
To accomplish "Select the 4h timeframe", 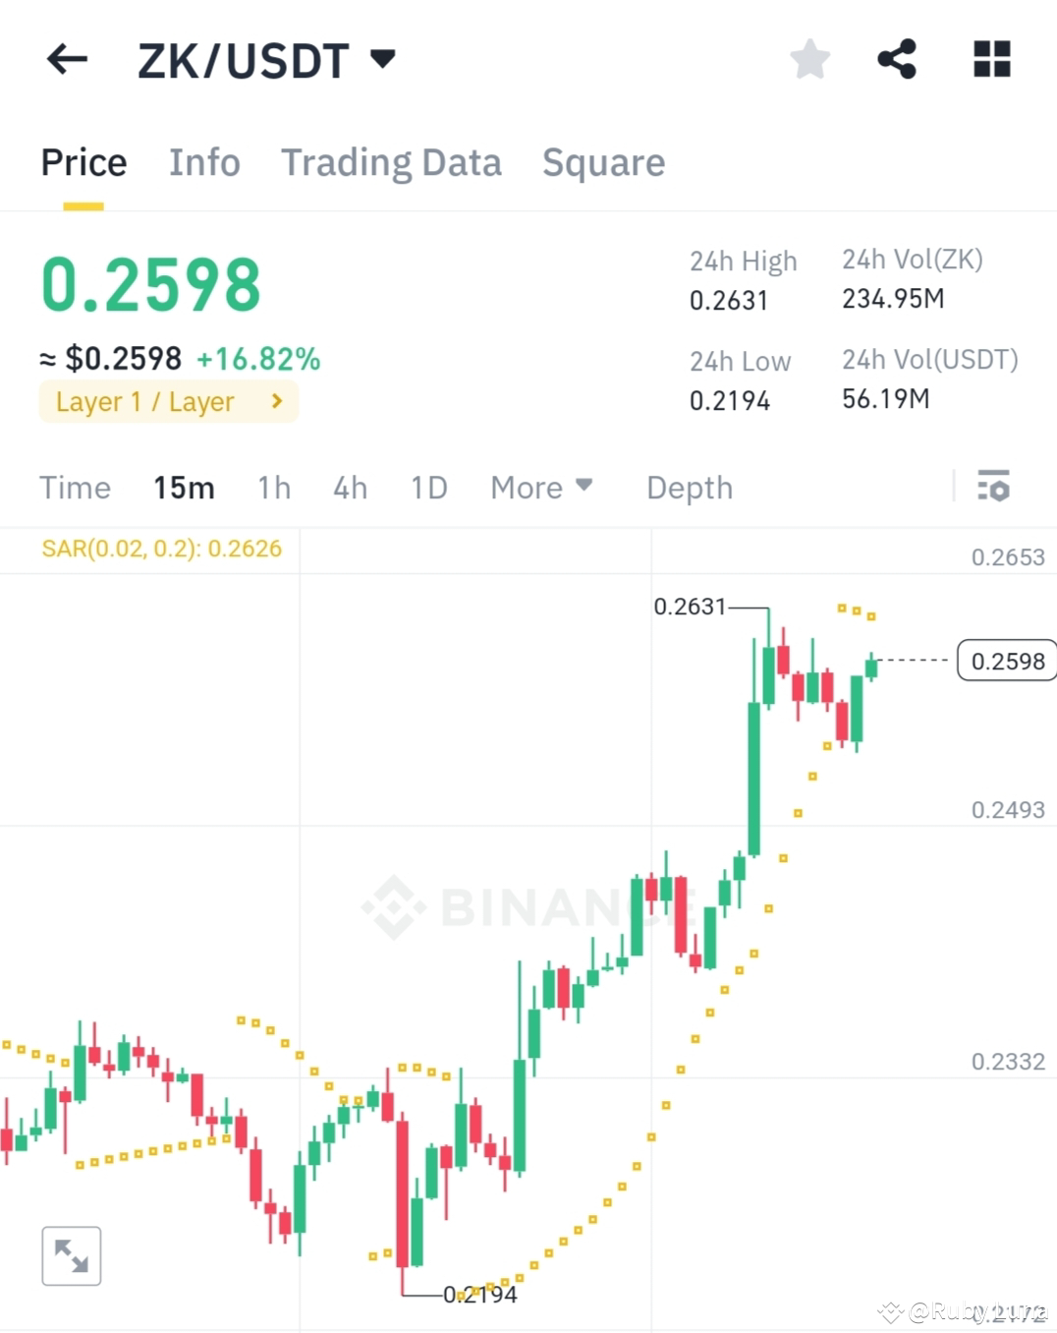I will [350, 487].
